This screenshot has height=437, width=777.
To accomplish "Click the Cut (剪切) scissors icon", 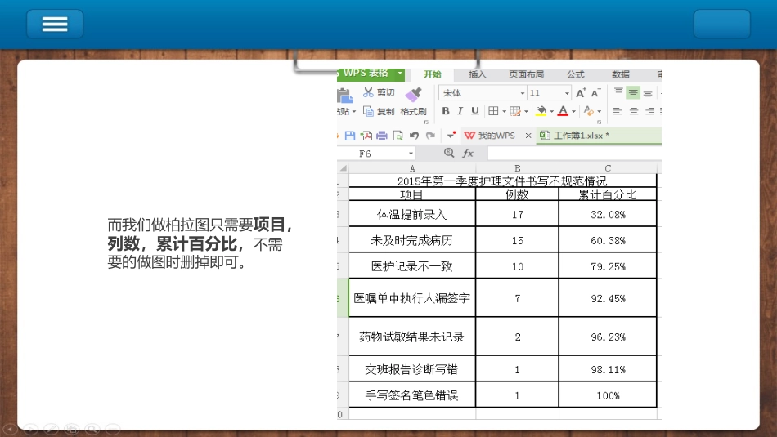I will pyautogui.click(x=368, y=92).
